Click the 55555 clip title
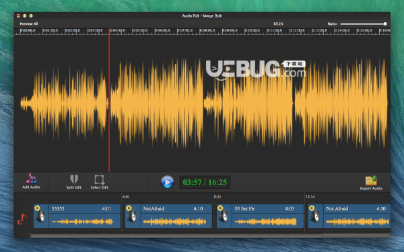This screenshot has height=252, width=404. 58,208
